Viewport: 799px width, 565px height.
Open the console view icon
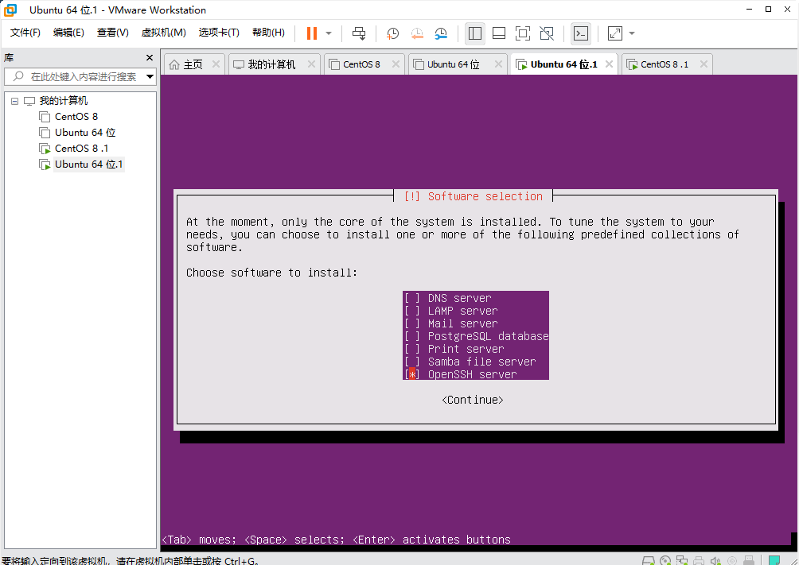(581, 33)
